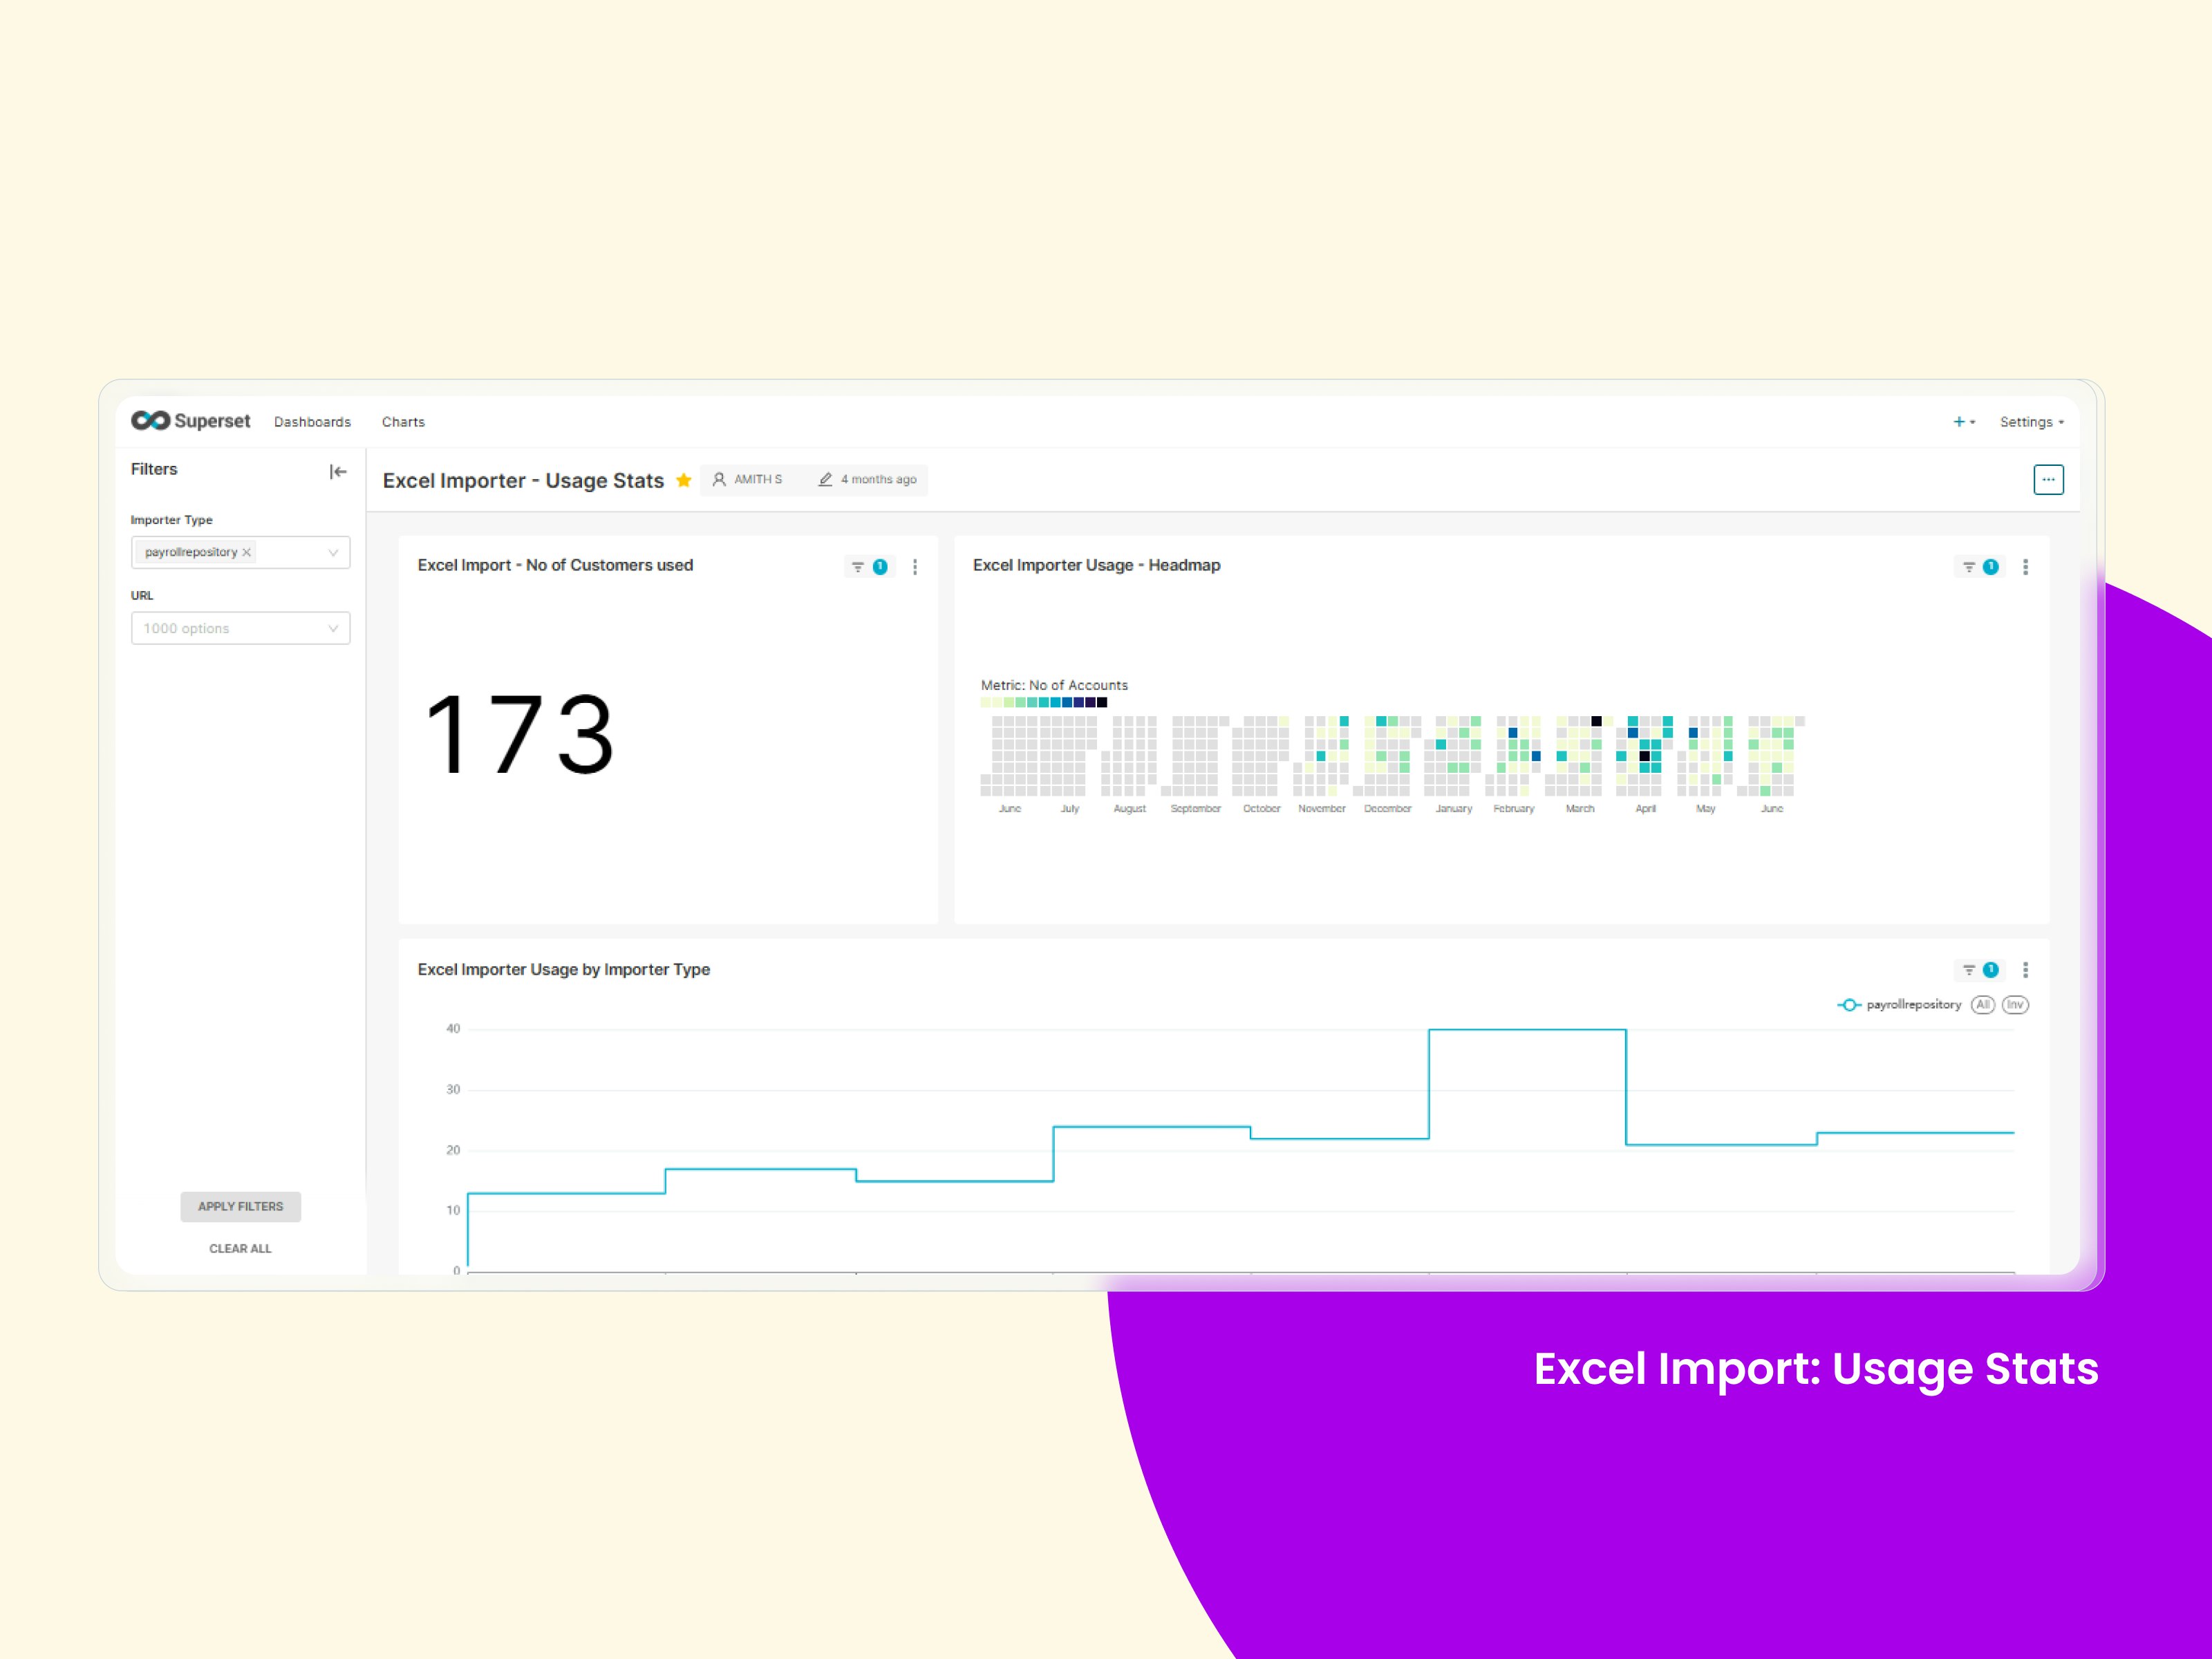This screenshot has height=1659, width=2212.
Task: Open the Usage by Importer Type kebab menu
Action: [2026, 970]
